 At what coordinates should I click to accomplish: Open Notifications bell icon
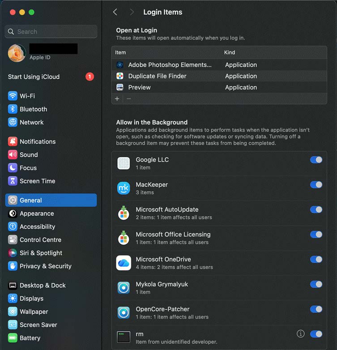coord(13,141)
